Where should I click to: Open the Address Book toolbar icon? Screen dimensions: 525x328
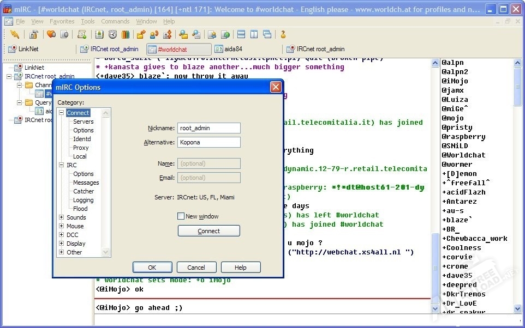click(99, 34)
